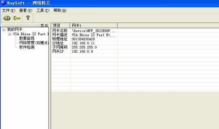Image resolution: width=219 pixels, height=129 pixels.
Task: Collapse the VIA Rhine II Fast node
Action: pos(10,34)
